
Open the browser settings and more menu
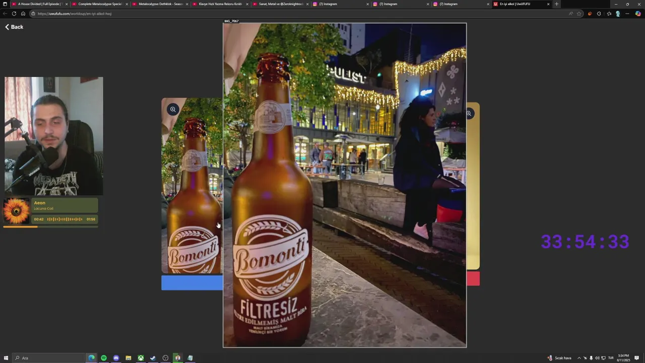[627, 14]
